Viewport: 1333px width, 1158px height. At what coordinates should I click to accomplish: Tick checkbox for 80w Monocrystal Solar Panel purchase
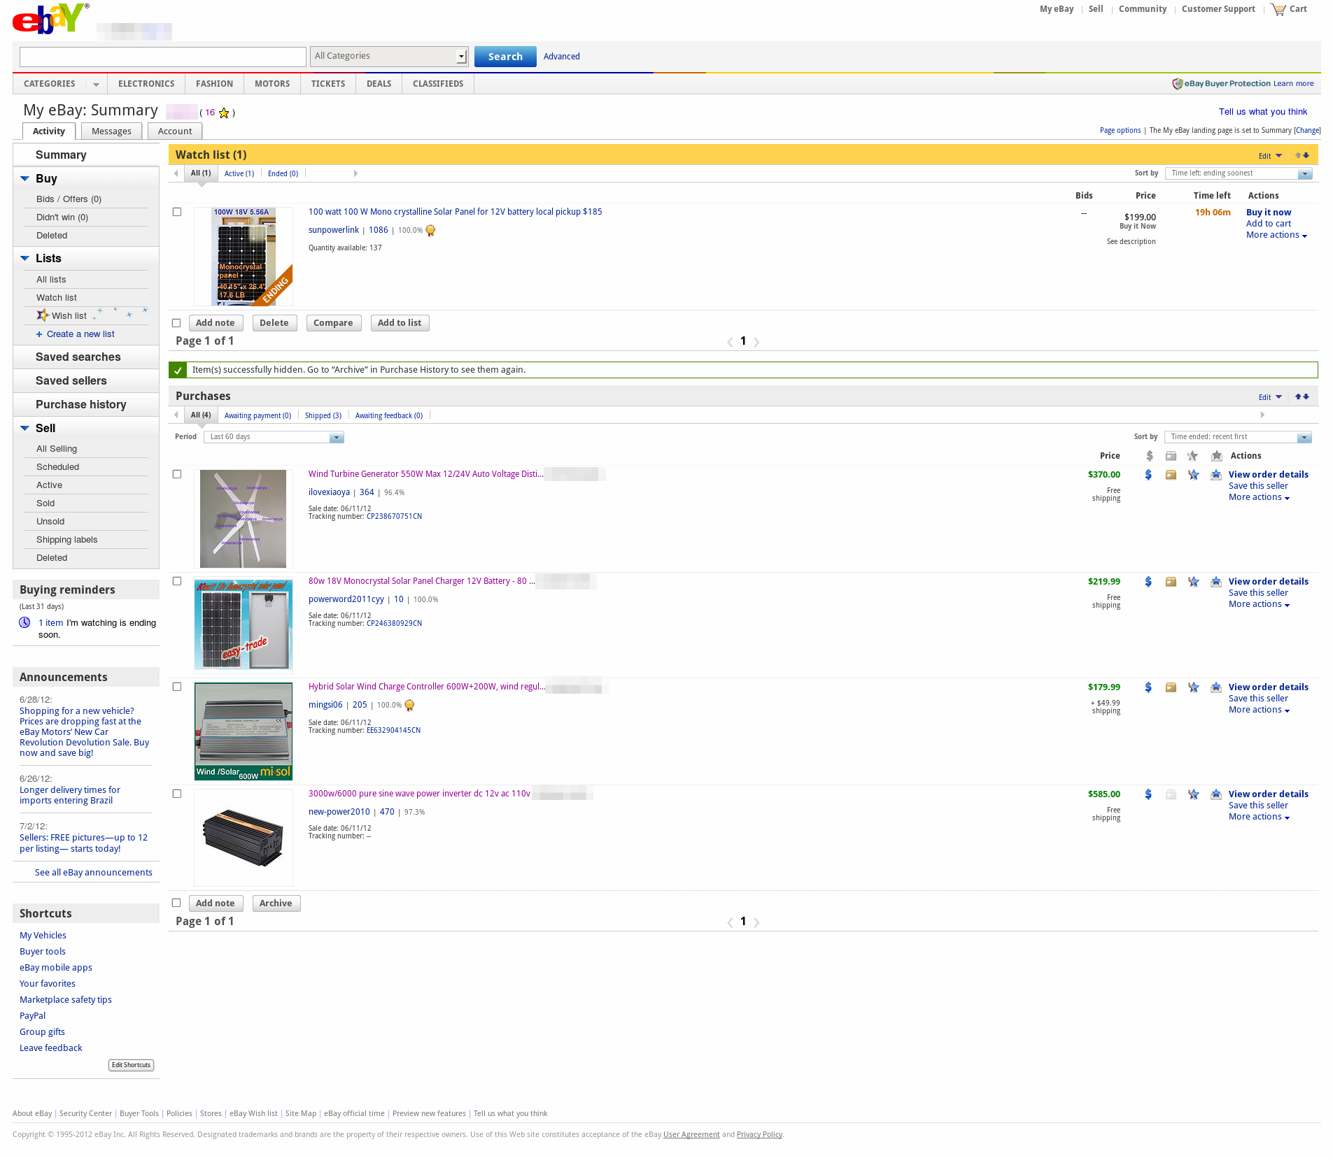(x=177, y=581)
